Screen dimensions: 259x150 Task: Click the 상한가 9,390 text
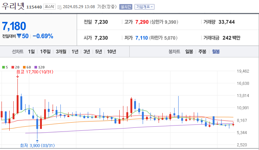click(164, 22)
